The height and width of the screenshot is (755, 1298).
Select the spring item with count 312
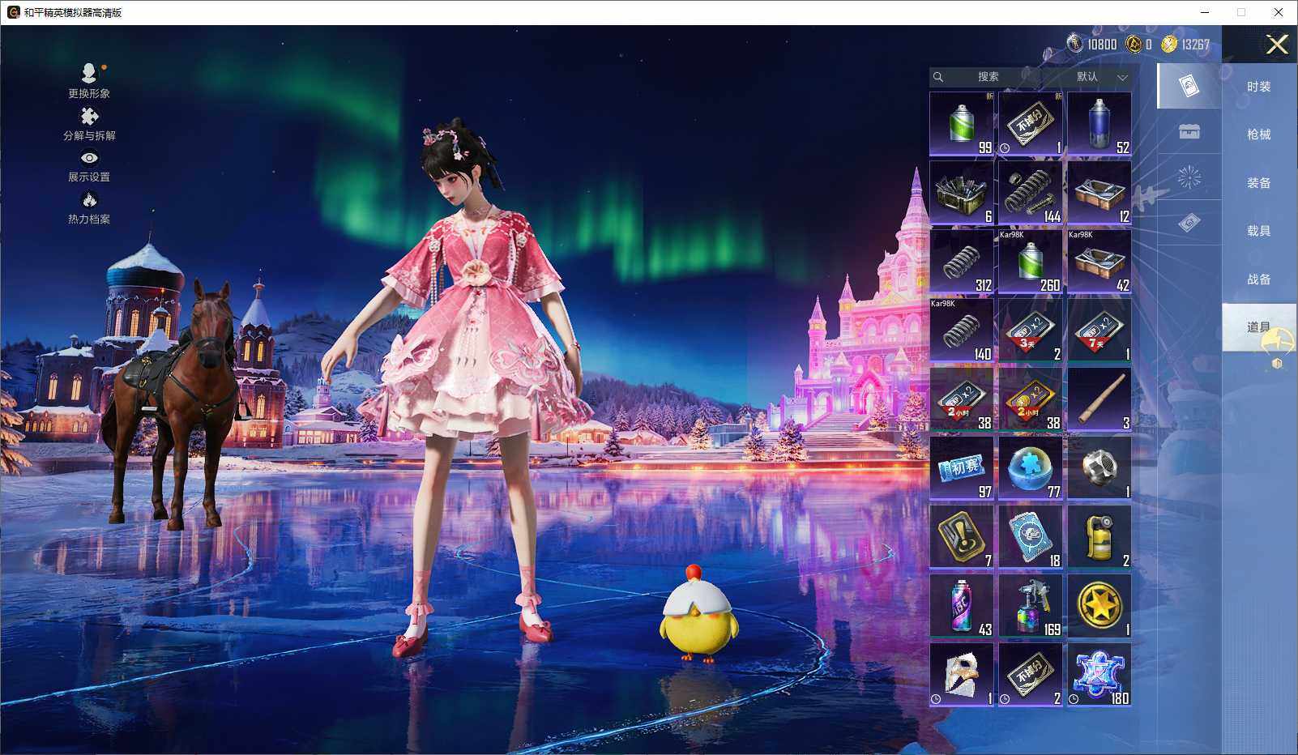coord(962,261)
